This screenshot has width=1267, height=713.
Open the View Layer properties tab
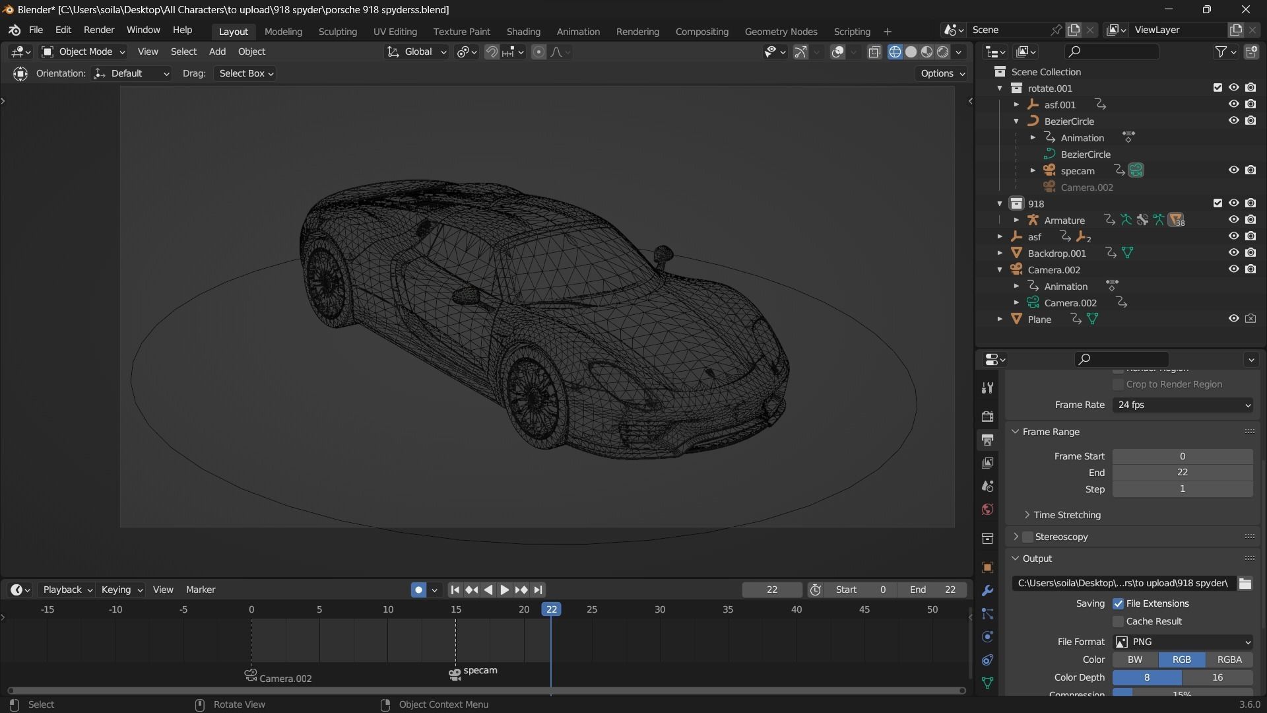[987, 463]
